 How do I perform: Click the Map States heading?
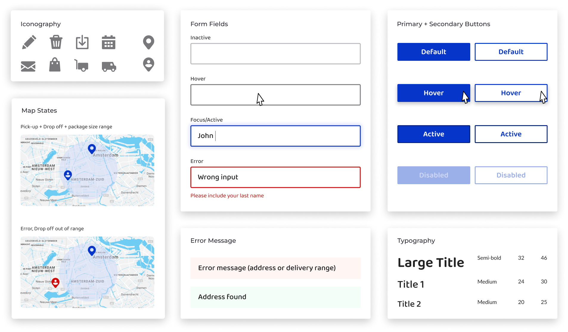pos(39,111)
